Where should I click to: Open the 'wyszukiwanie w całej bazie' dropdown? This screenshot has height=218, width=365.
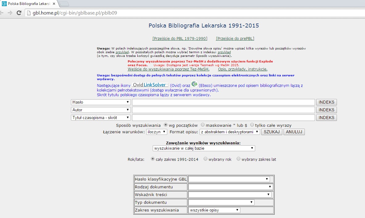[x=204, y=148]
